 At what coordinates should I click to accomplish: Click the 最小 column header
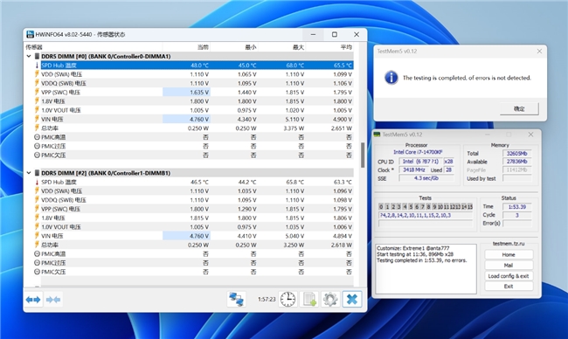tap(251, 47)
